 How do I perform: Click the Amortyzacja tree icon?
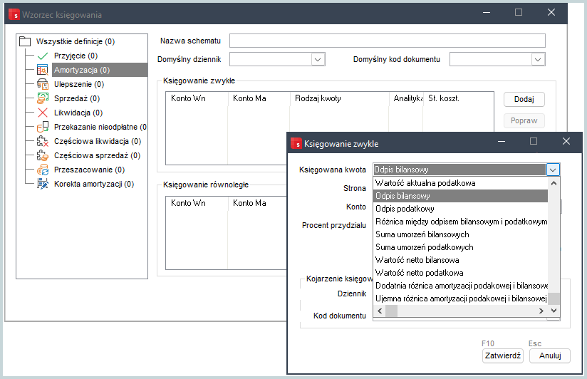point(43,70)
